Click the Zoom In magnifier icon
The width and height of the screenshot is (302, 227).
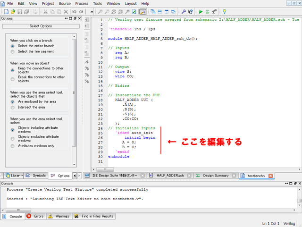pyautogui.click(x=100, y=12)
